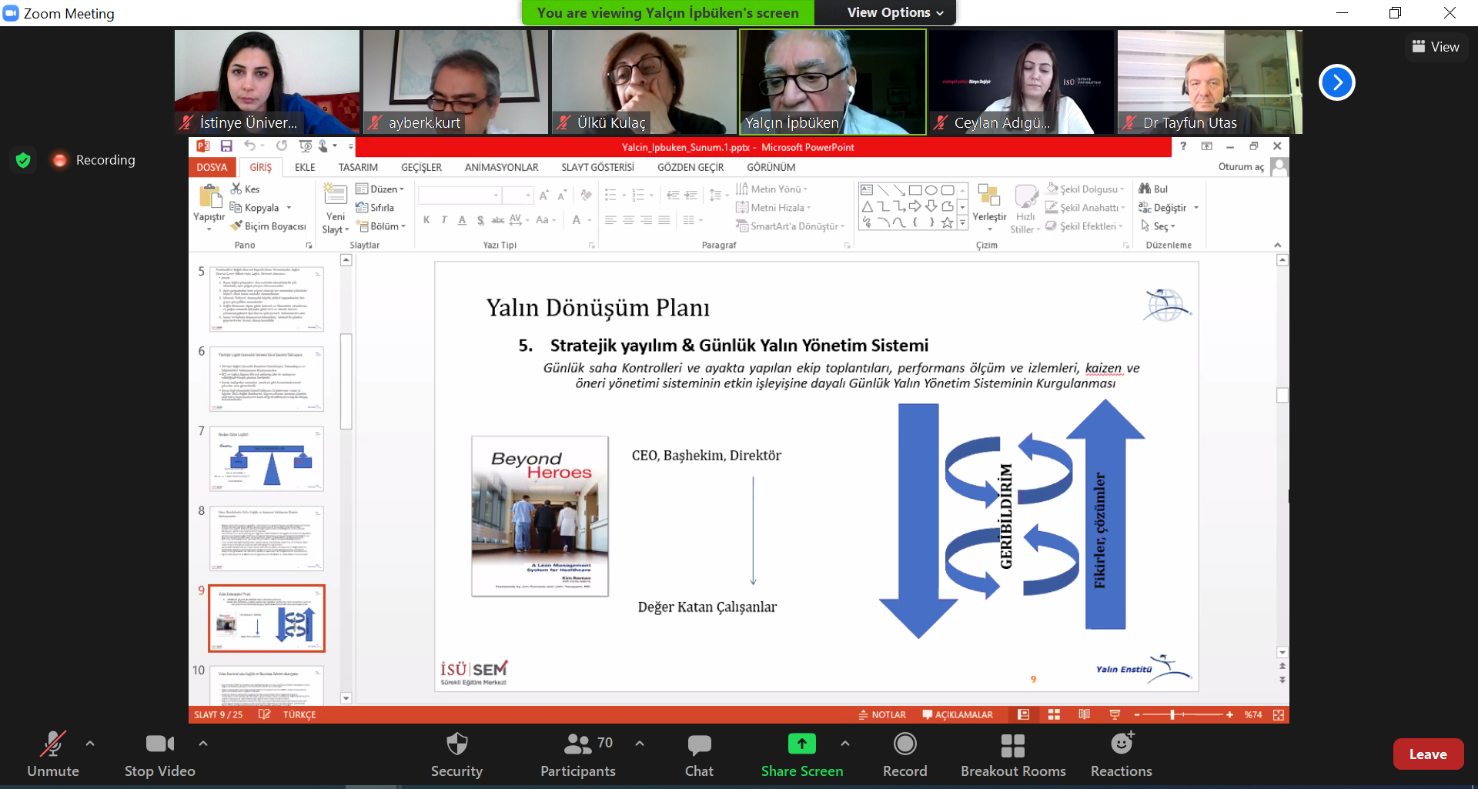1478x789 pixels.
Task: Show next participants with blue arrow
Action: [1336, 82]
